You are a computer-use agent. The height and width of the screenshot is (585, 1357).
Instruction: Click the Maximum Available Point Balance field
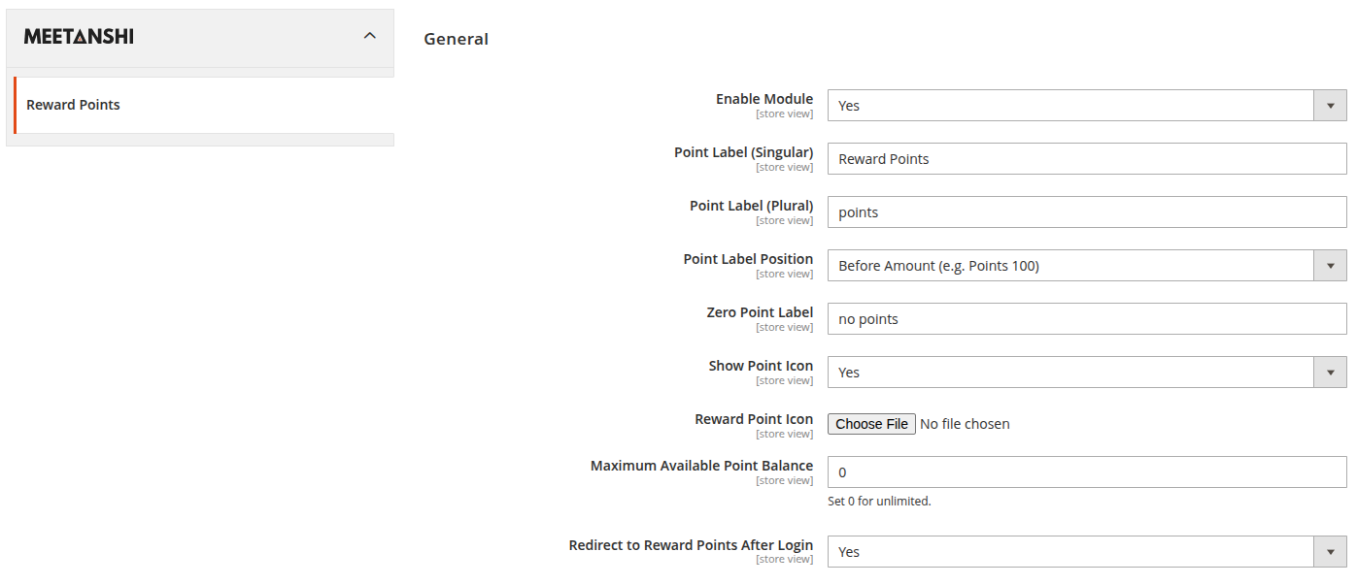(1087, 472)
